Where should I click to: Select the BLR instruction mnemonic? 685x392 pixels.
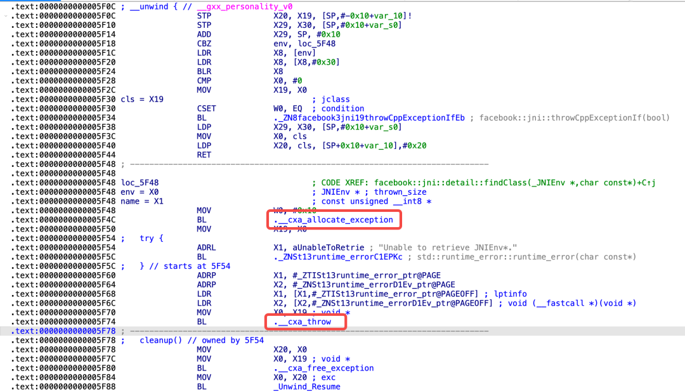[x=204, y=71]
